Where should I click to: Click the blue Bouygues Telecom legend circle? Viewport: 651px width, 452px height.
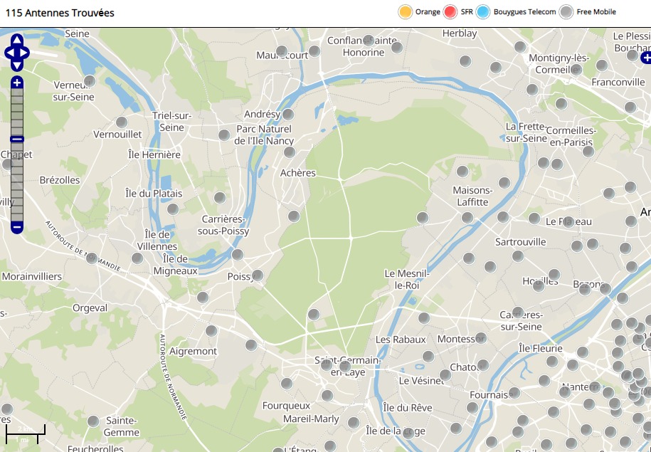484,12
